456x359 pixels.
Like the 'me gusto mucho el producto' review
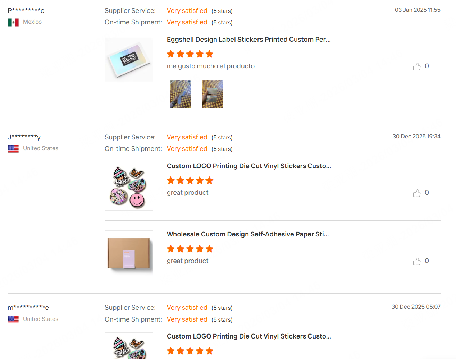[x=417, y=67]
